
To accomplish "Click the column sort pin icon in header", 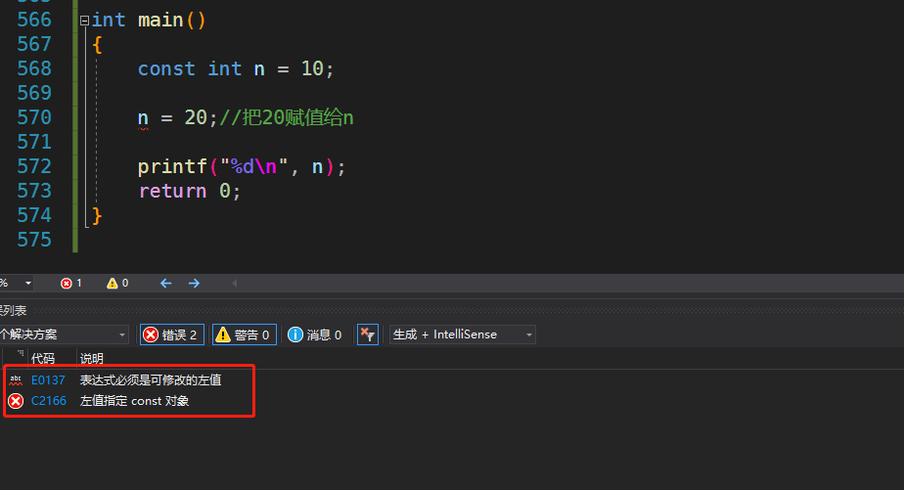I will click(21, 353).
